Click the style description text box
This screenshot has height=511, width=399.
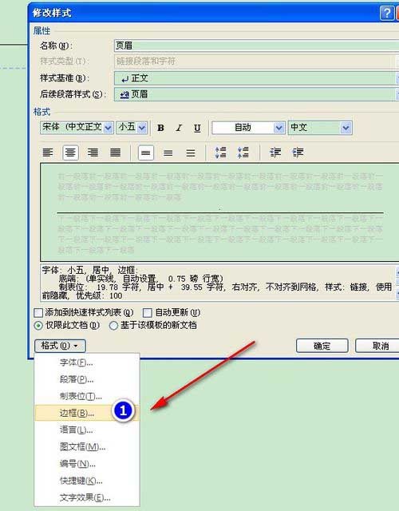pyautogui.click(x=218, y=283)
